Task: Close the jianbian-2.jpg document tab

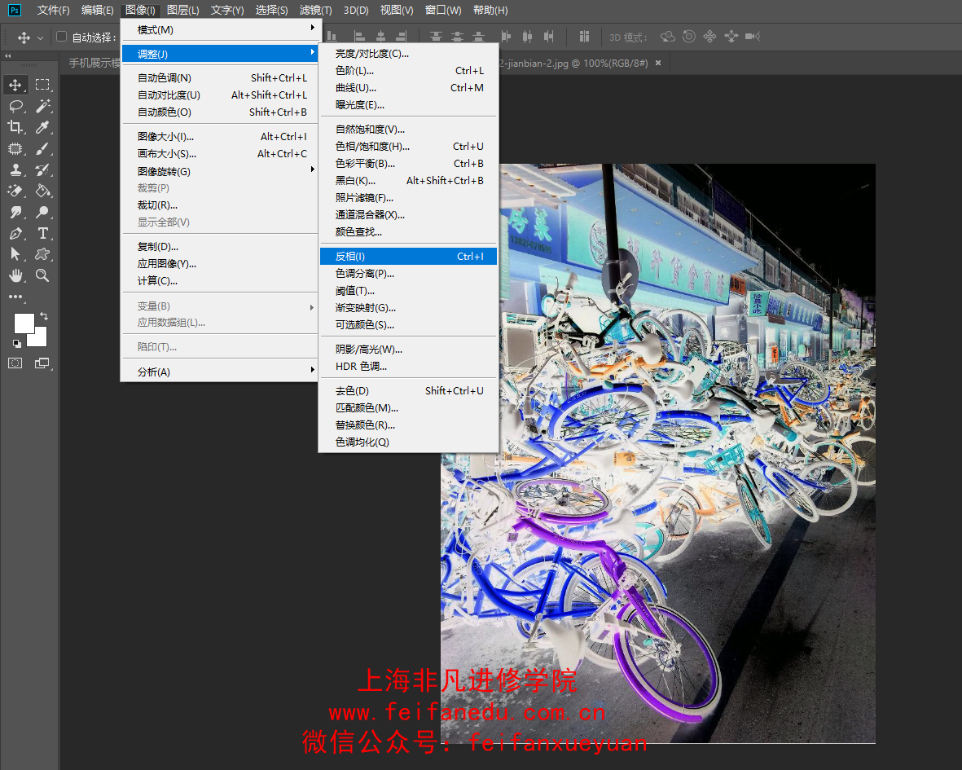Action: pos(658,64)
